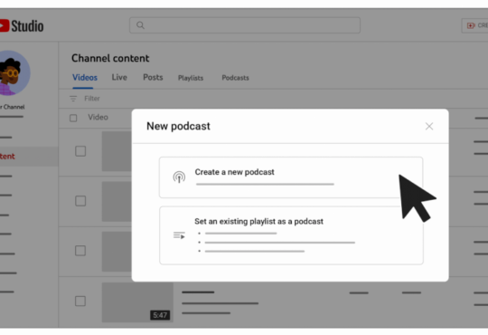
Task: Click the YouTube Studio logo
Action: pos(22,26)
